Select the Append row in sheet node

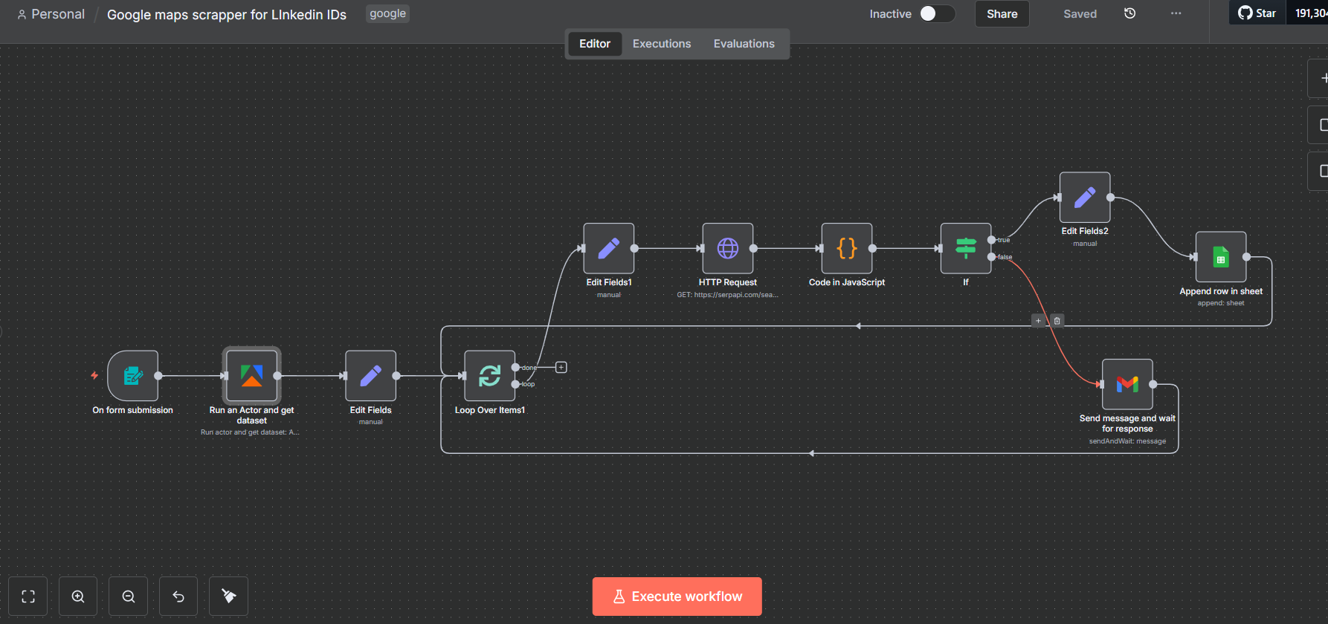tap(1221, 257)
